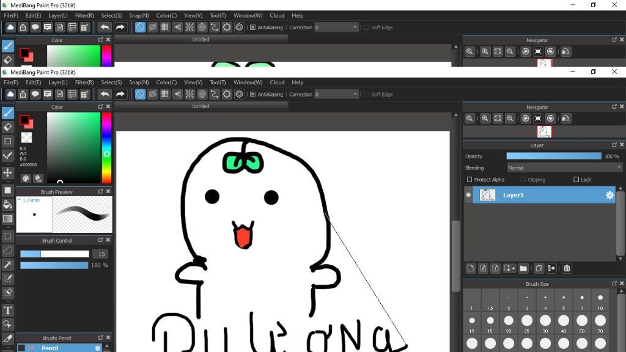
Task: Choose brush size 70 preset
Action: point(600,324)
